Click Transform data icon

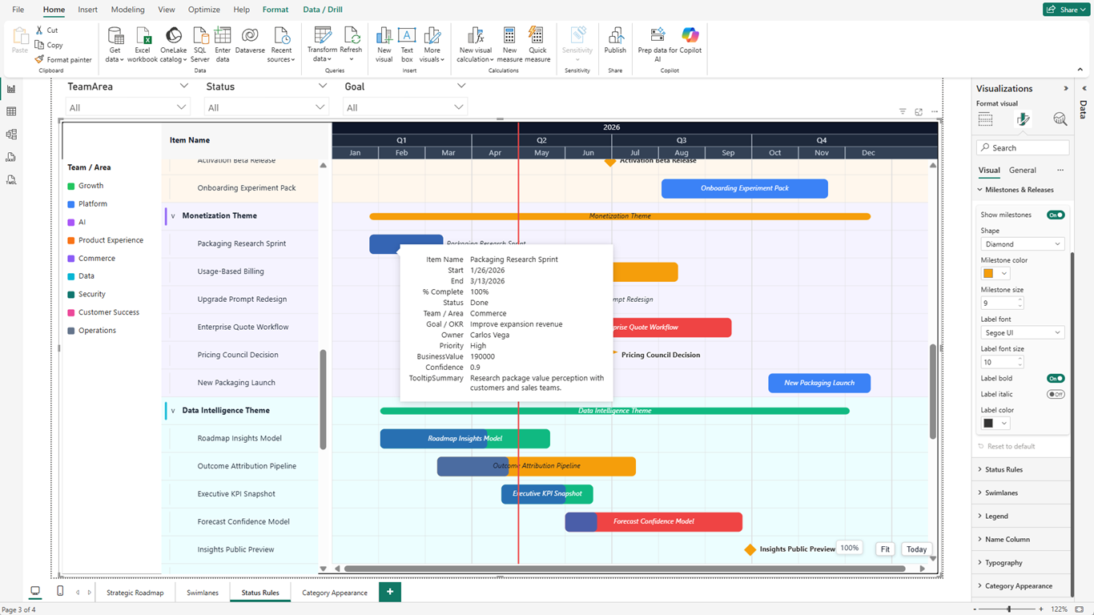tap(323, 36)
